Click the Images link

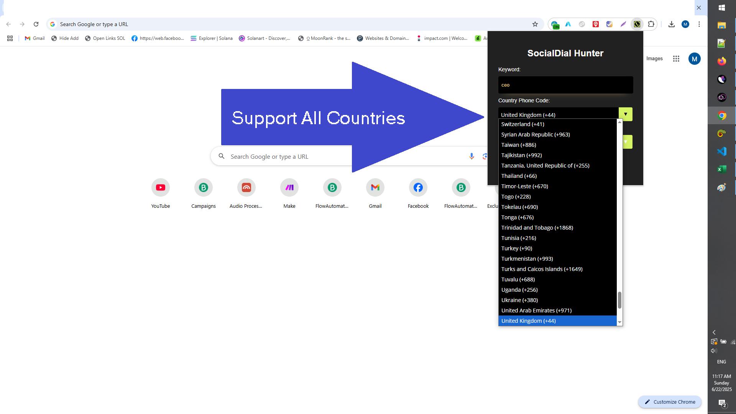[x=654, y=59]
